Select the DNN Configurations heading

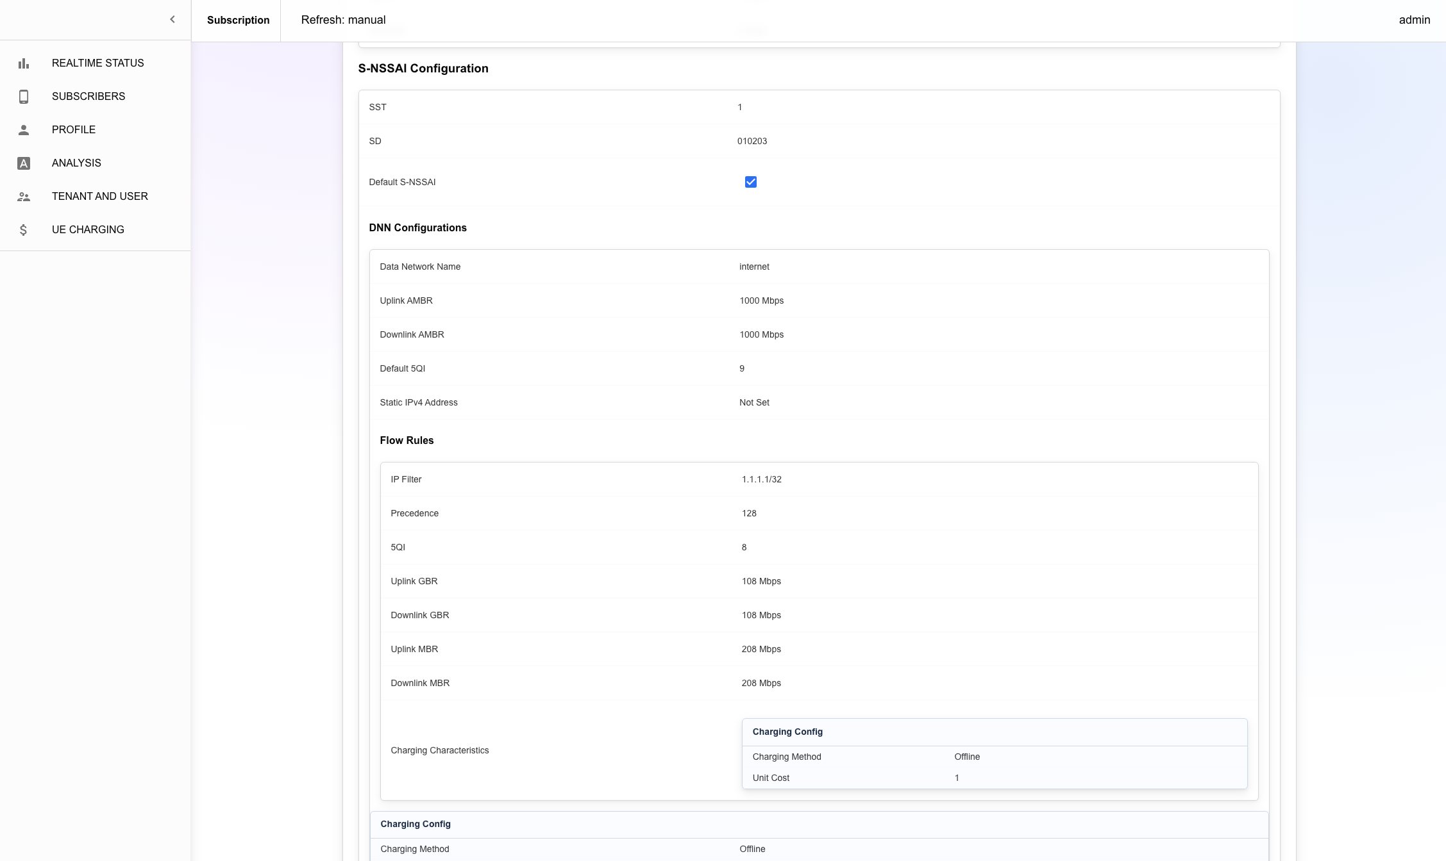click(418, 227)
